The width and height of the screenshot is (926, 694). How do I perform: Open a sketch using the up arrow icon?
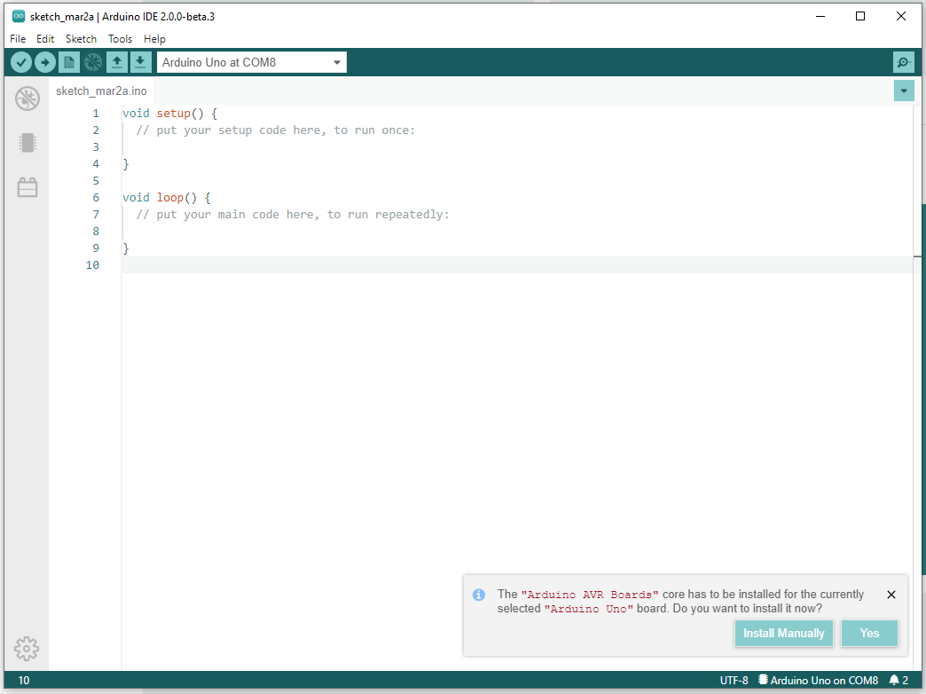(117, 62)
